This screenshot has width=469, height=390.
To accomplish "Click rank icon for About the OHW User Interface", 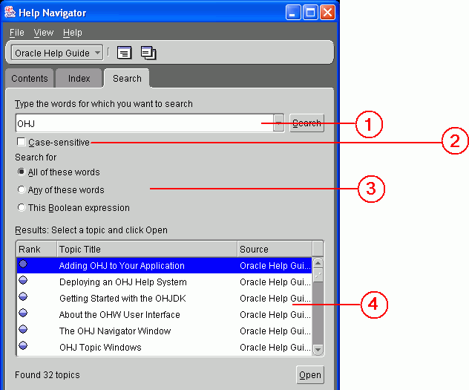I will click(23, 313).
